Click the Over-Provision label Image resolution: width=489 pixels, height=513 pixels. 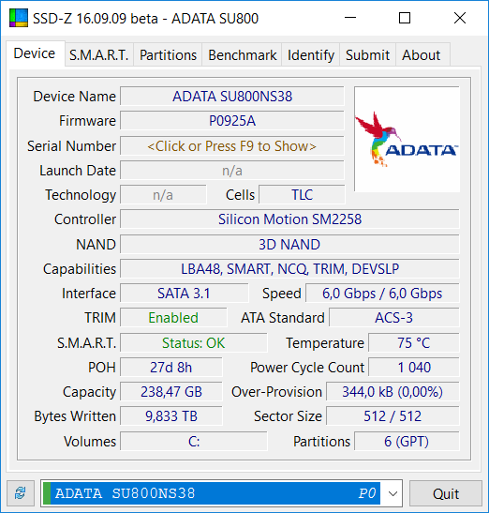(276, 392)
